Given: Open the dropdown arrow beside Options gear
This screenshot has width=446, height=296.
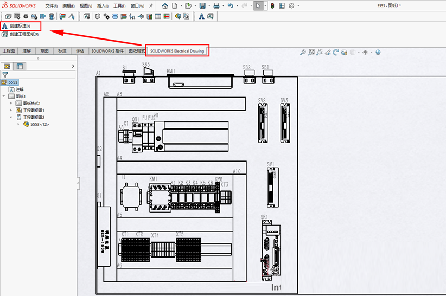Looking at the screenshot, I should [x=298, y=5].
